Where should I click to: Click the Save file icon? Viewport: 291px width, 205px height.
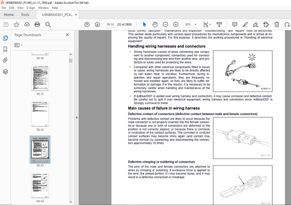[x=6, y=24]
